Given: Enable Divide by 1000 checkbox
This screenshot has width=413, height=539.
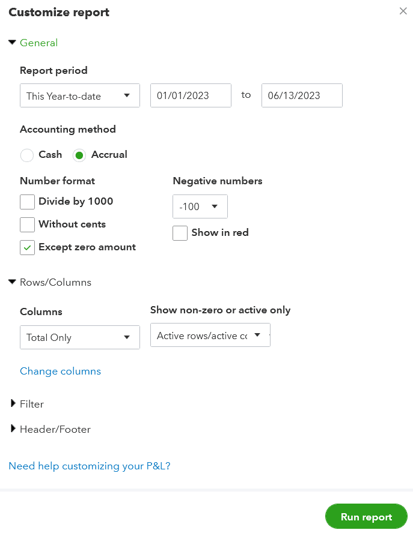Looking at the screenshot, I should pyautogui.click(x=28, y=202).
